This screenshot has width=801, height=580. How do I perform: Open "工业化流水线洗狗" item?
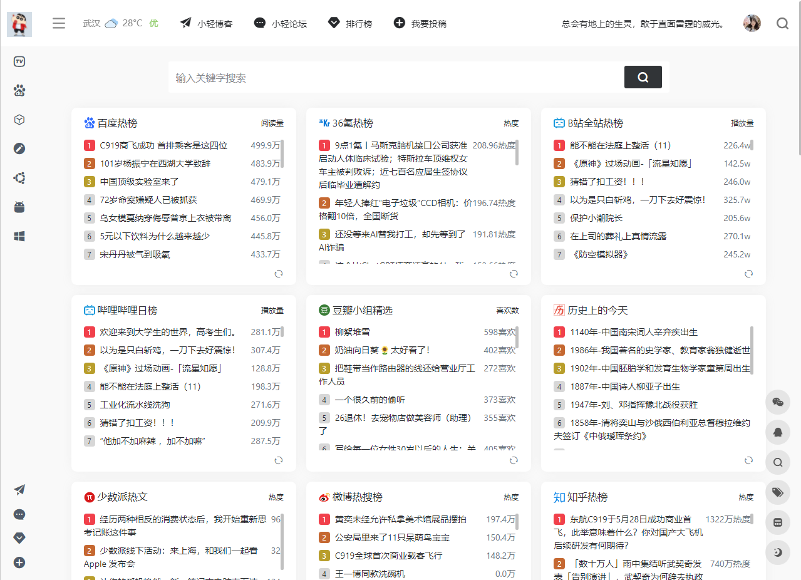tap(135, 405)
